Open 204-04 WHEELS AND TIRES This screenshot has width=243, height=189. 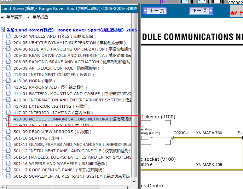point(54,36)
